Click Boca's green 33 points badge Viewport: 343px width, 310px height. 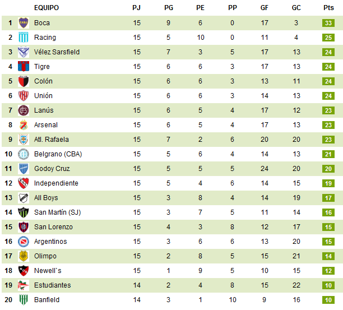(328, 23)
